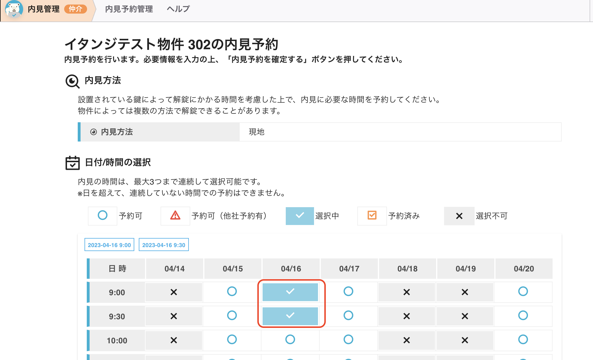Click the 04/19 date column header
This screenshot has height=360, width=593.
(466, 269)
